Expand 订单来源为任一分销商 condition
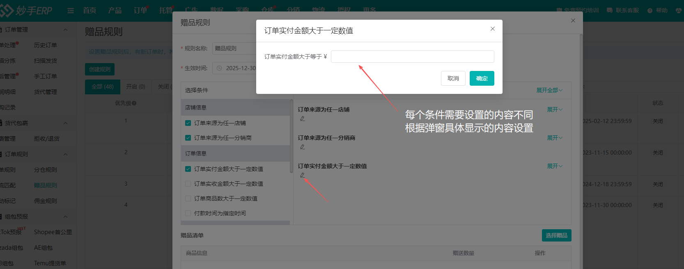This screenshot has width=684, height=269. (555, 138)
